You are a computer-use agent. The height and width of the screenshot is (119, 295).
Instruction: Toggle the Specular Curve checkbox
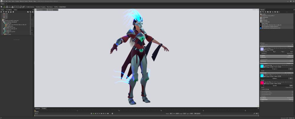click(x=289, y=87)
